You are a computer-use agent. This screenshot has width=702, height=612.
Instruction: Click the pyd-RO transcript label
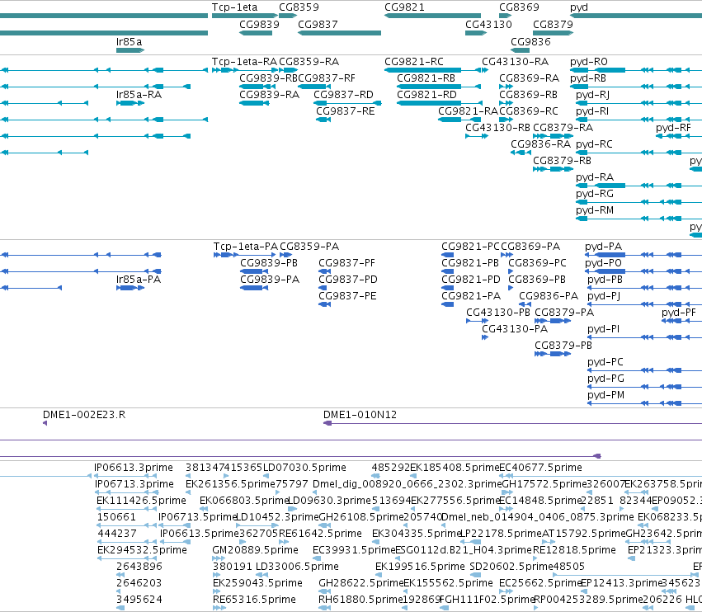point(589,62)
